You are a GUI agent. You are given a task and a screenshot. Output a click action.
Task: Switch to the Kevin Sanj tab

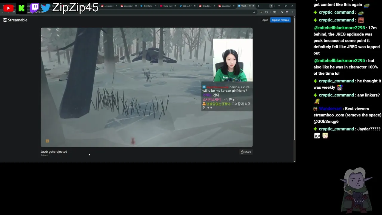coord(148,6)
